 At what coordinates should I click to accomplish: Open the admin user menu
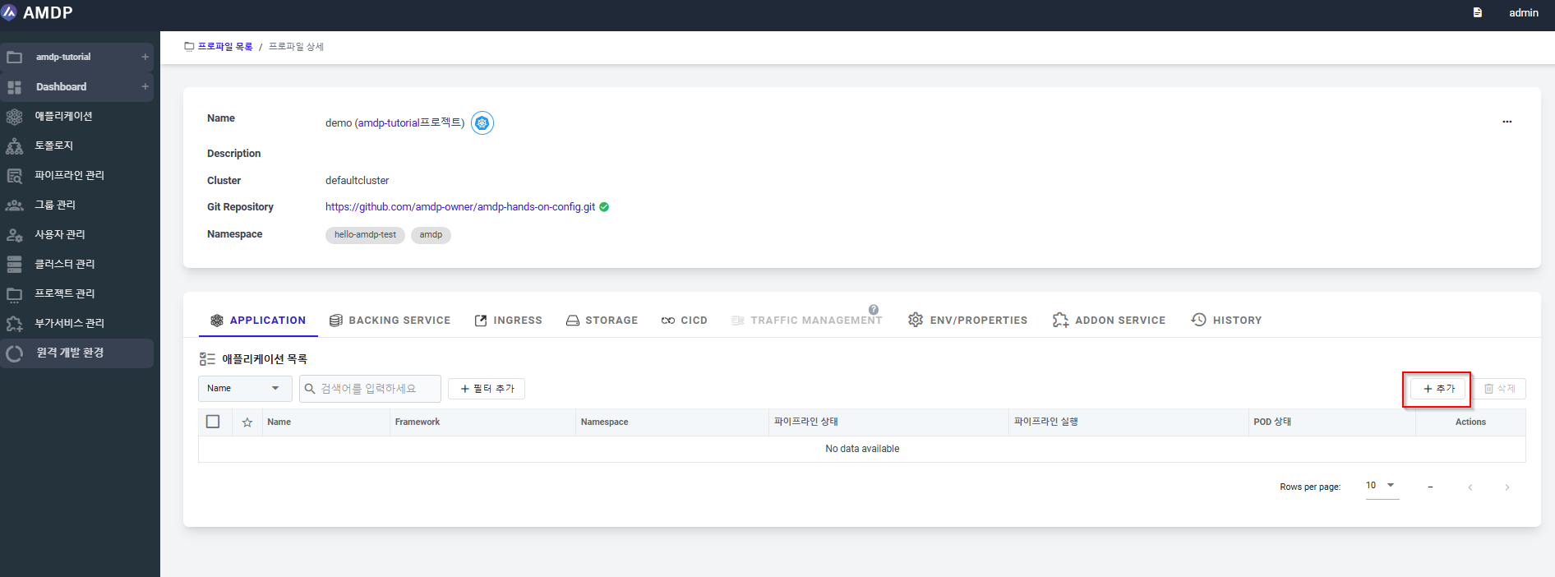pyautogui.click(x=1523, y=12)
